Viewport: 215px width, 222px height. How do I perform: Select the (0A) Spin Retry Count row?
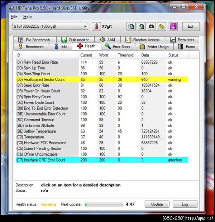[x=102, y=97]
